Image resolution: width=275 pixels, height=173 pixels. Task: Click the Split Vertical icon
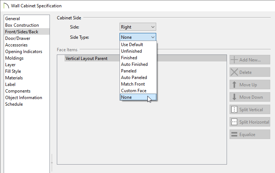tap(234, 109)
